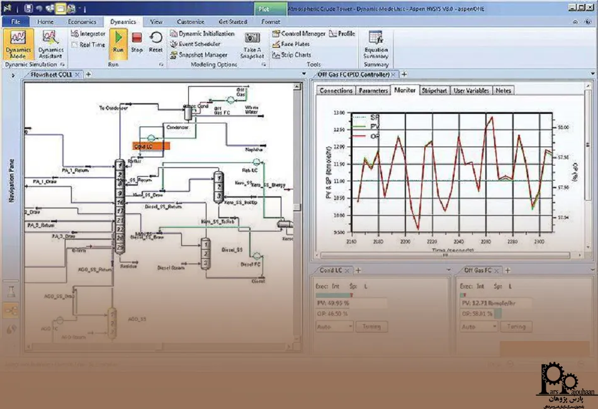Reset the dynamic simulation
The height and width of the screenshot is (409, 598).
(x=155, y=42)
